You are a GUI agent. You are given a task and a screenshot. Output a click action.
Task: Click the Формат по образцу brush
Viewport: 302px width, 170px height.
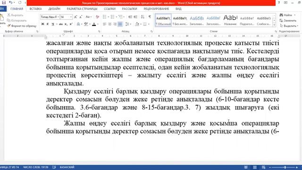[22, 26]
